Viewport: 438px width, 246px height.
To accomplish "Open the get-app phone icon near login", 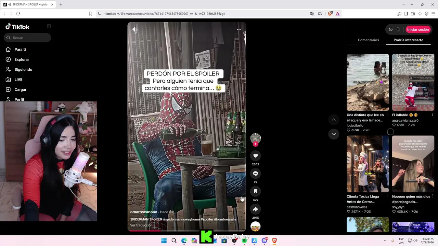I will tap(398, 29).
